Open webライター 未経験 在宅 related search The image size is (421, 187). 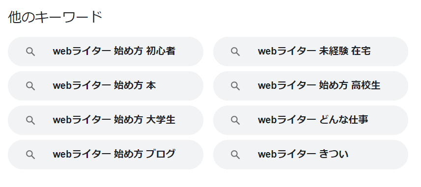(x=314, y=51)
